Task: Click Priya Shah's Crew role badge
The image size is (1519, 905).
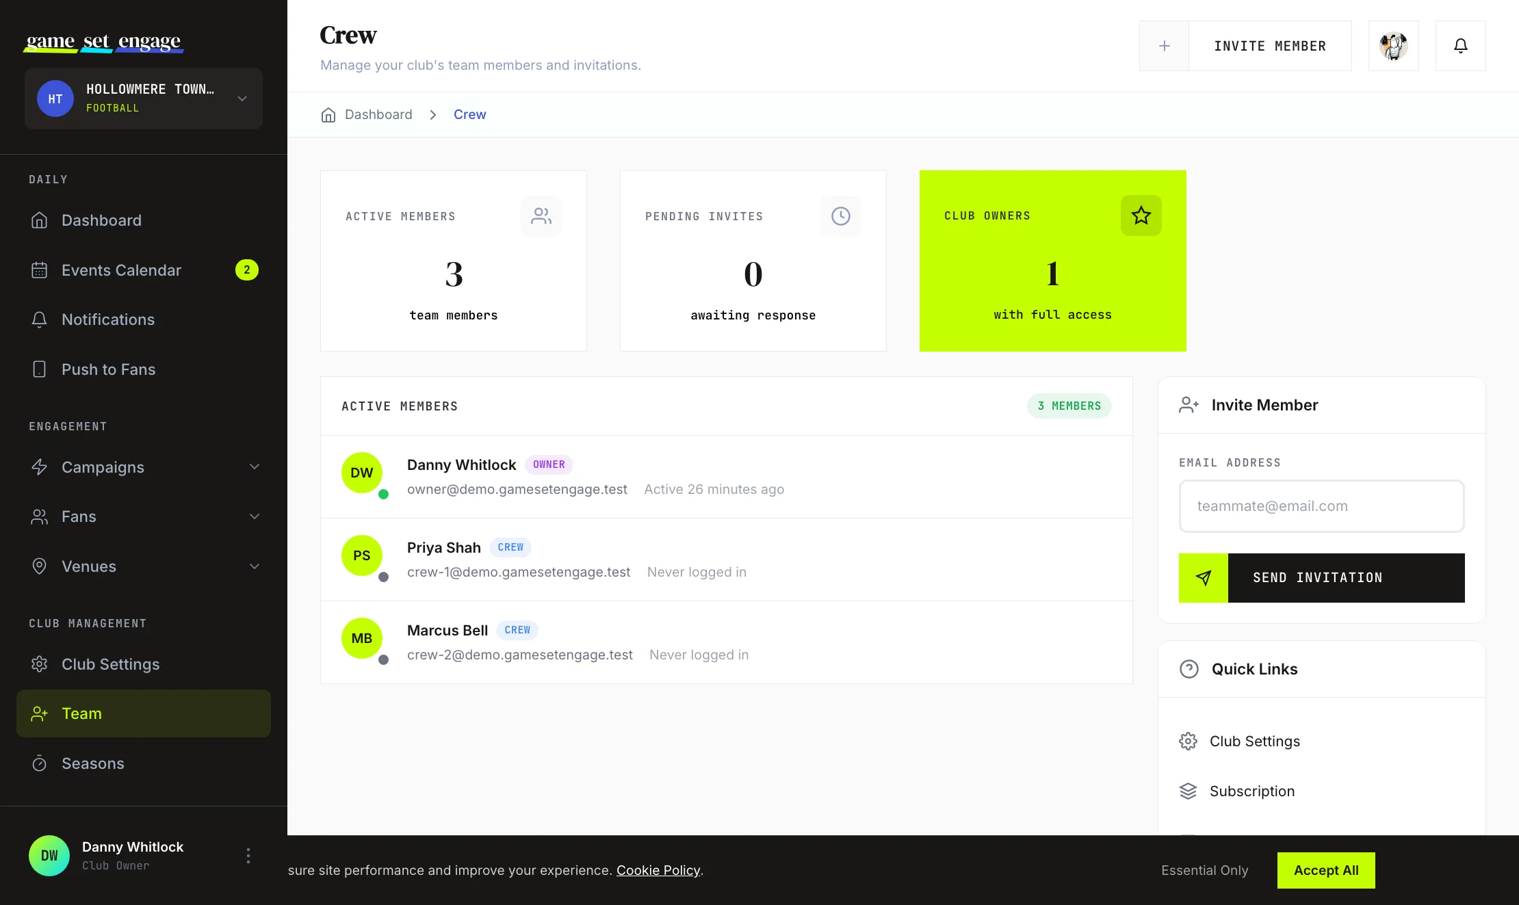Action: (x=510, y=547)
